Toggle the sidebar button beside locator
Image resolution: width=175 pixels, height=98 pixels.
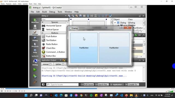(43, 85)
